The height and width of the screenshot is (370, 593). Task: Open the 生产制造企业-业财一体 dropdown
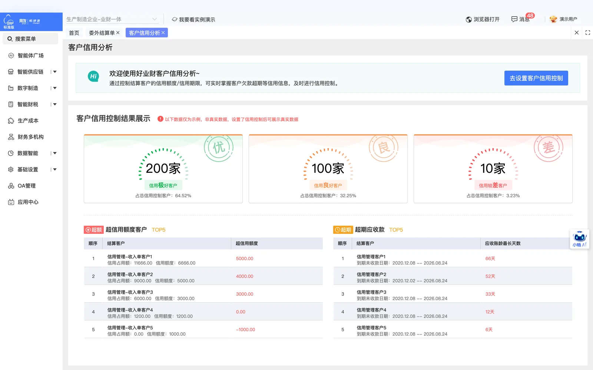tap(112, 19)
